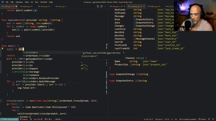Open the Help menu
The height and width of the screenshot is (121, 216).
click(51, 2)
